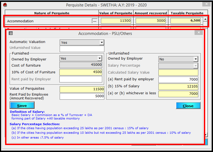Image resolution: width=213 pixels, height=152 pixels.
Task: Click the In other areas 7.5% text
Action: (37, 137)
